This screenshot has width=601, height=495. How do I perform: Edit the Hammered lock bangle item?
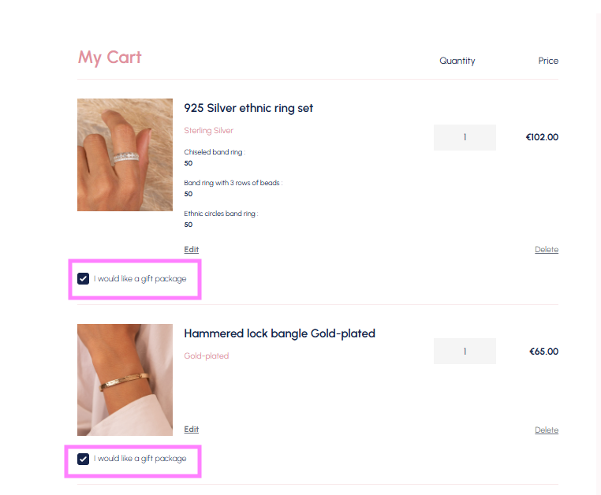coord(191,430)
